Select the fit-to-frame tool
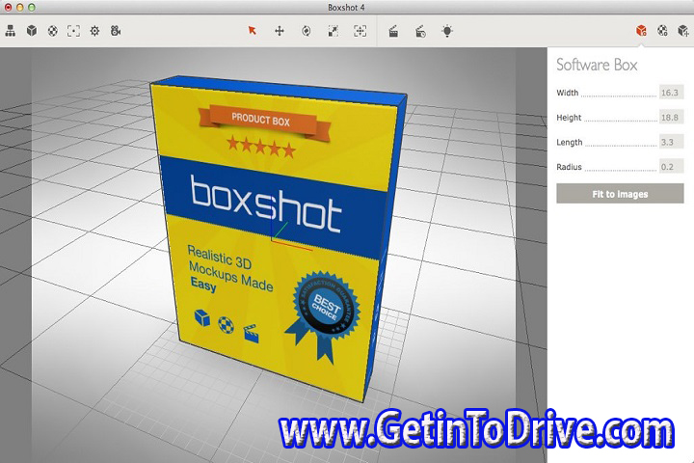The width and height of the screenshot is (694, 463). 360,31
